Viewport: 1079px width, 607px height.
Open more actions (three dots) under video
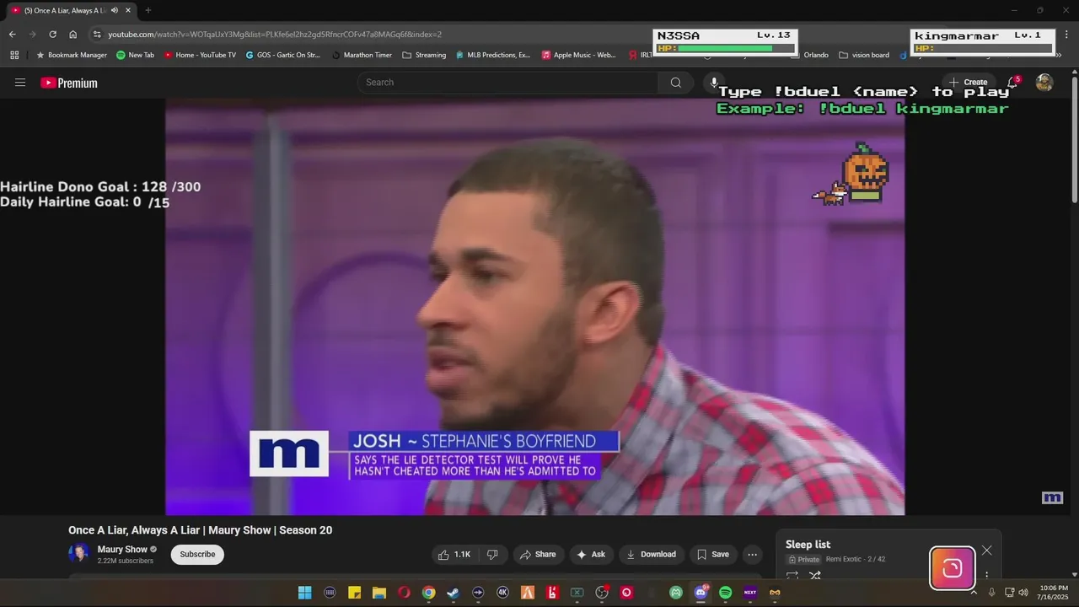(x=753, y=554)
